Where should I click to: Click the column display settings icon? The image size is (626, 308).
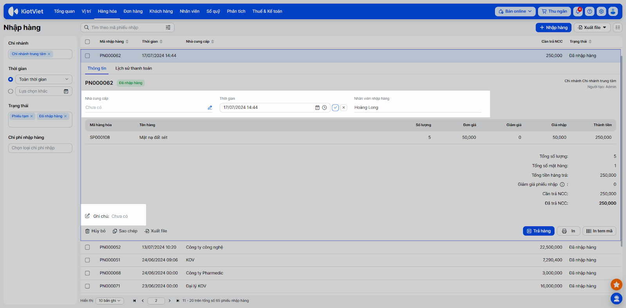pyautogui.click(x=617, y=27)
